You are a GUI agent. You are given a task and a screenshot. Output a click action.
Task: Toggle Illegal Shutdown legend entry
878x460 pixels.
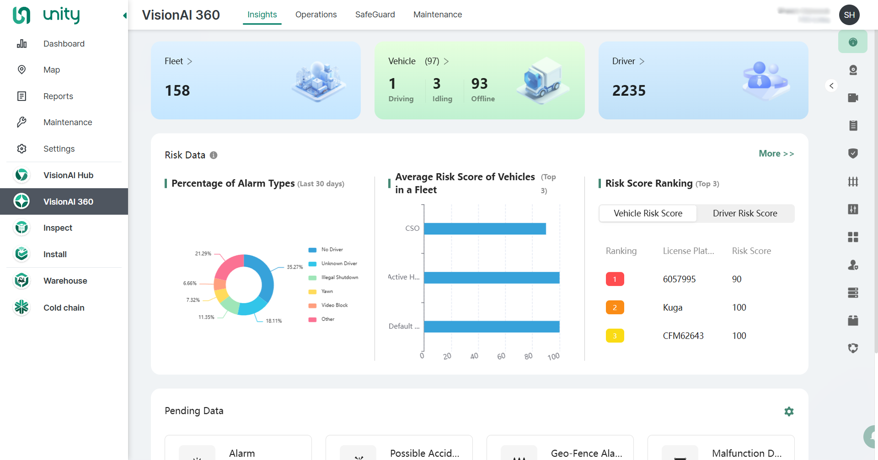333,277
